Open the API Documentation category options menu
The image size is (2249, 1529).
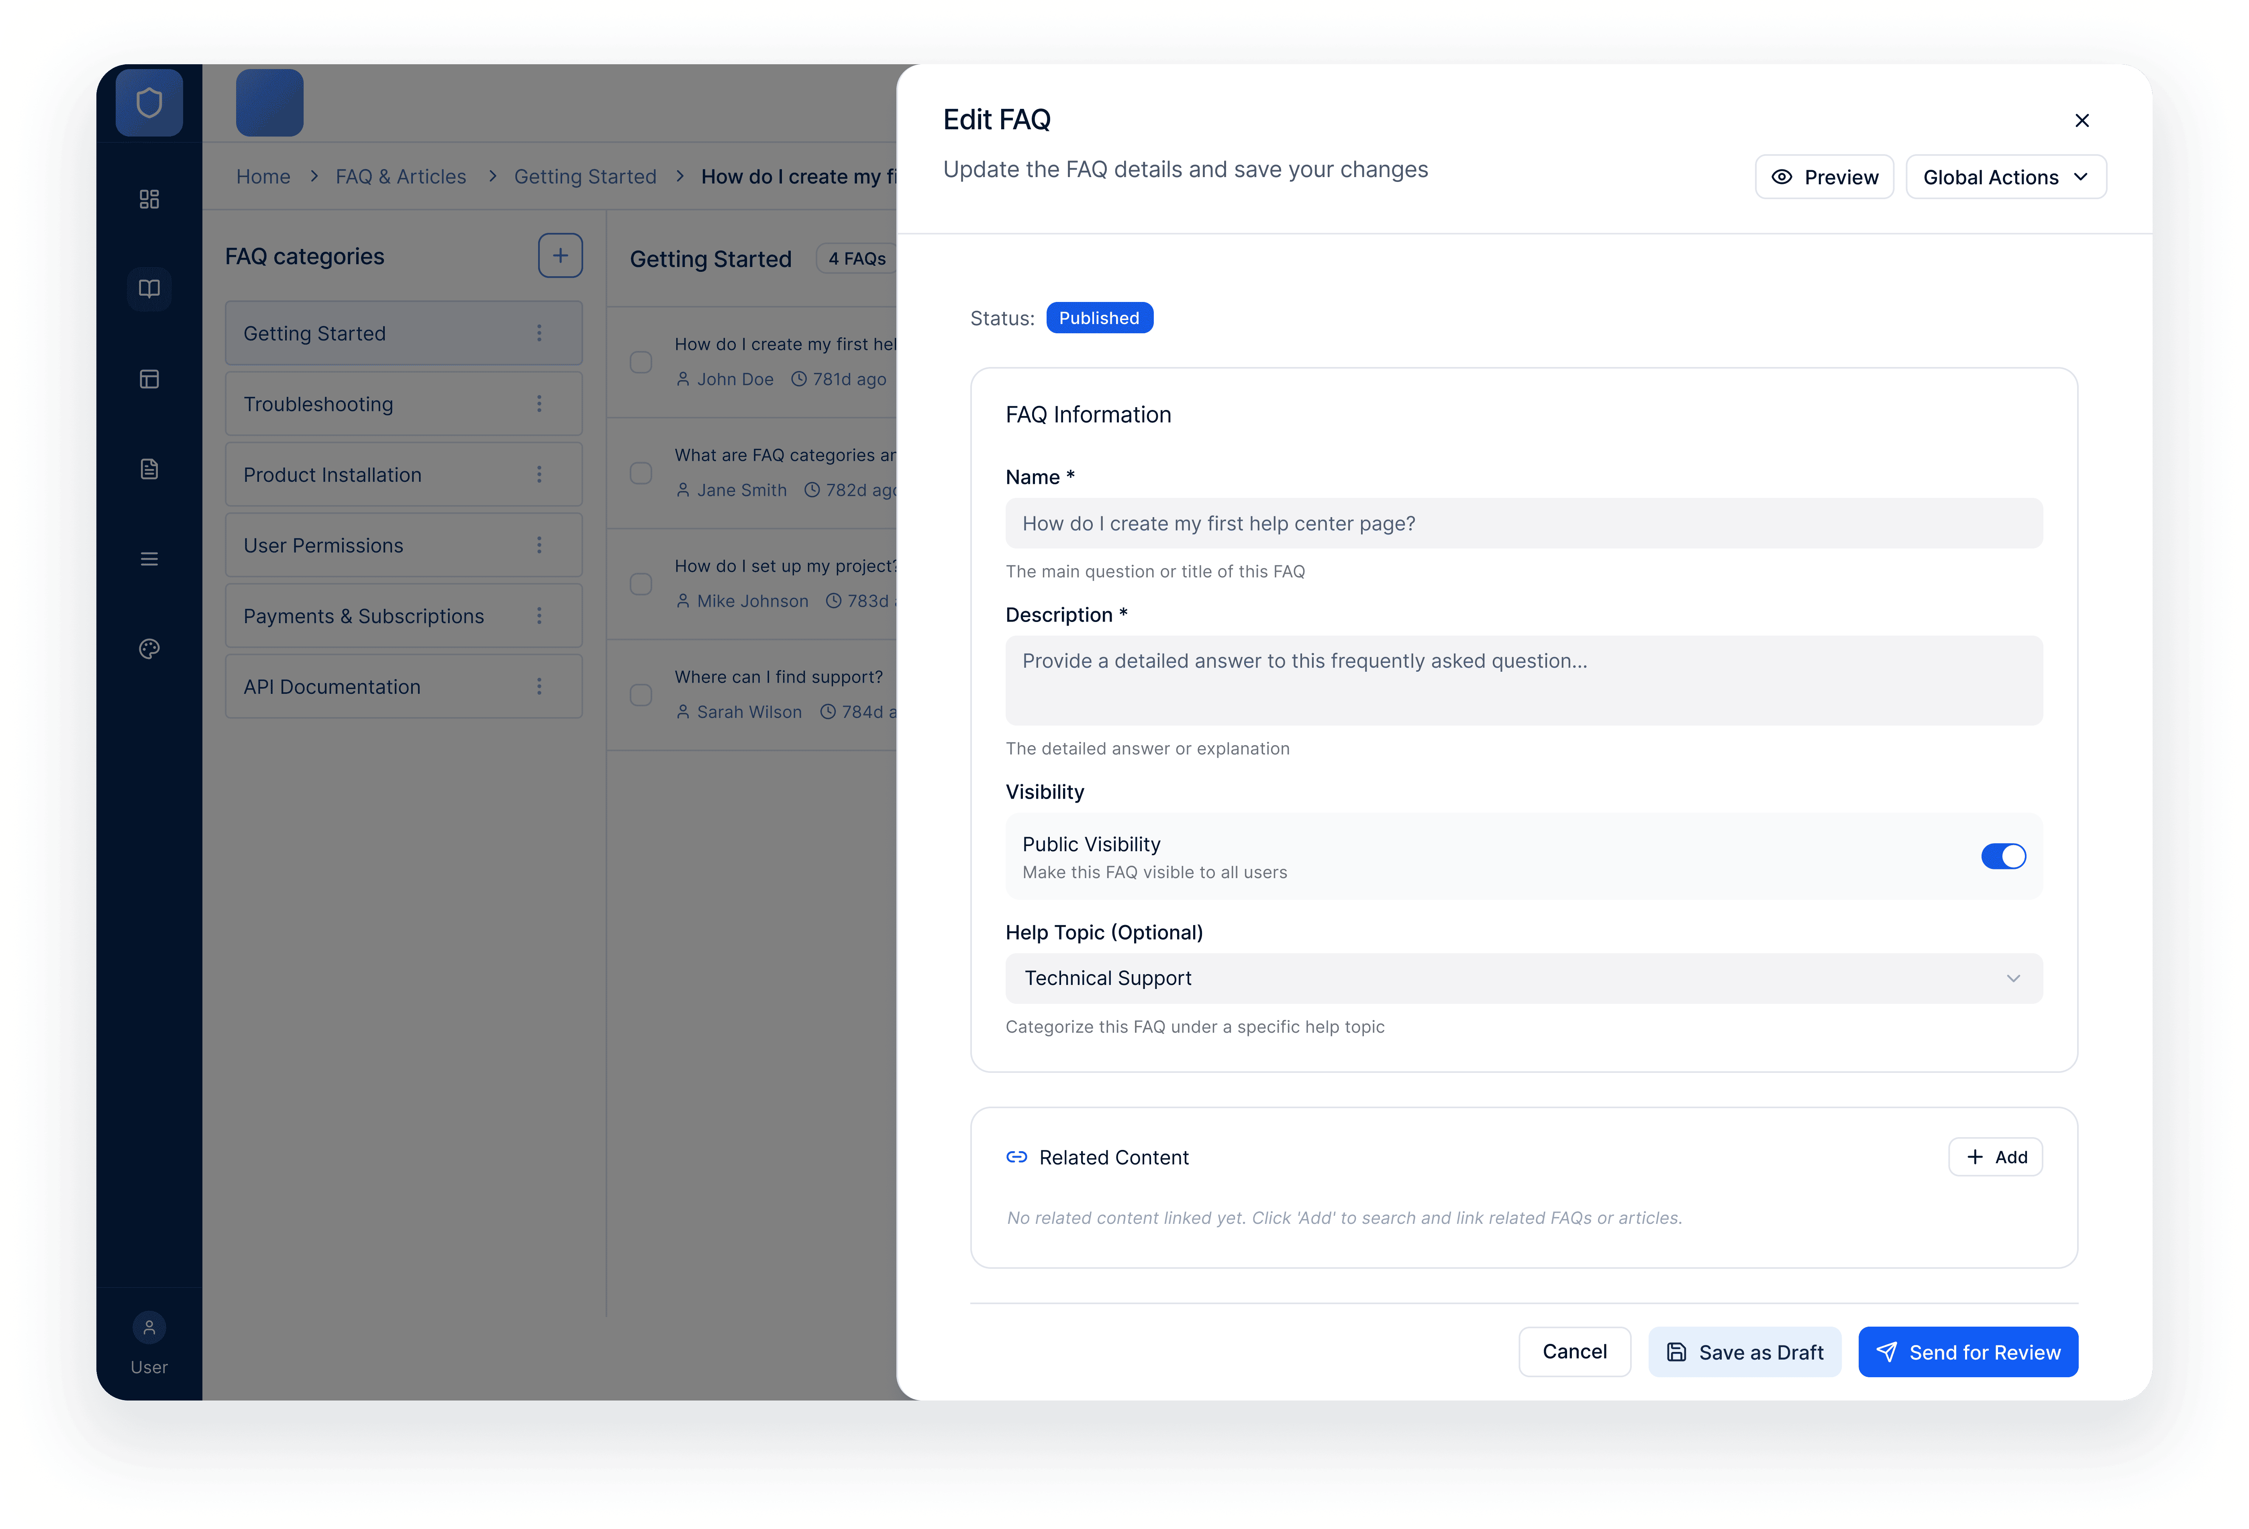click(x=539, y=686)
